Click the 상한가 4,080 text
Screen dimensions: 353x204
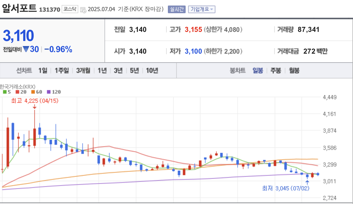(x=223, y=30)
